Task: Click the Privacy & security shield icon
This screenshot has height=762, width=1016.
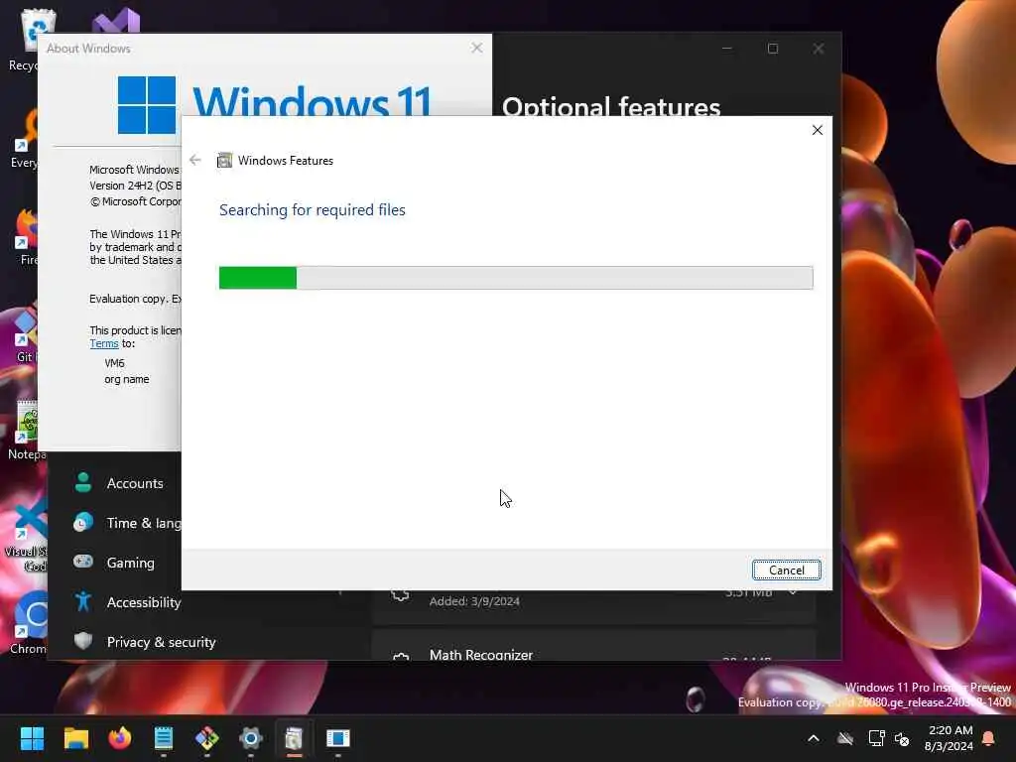Action: (x=83, y=641)
